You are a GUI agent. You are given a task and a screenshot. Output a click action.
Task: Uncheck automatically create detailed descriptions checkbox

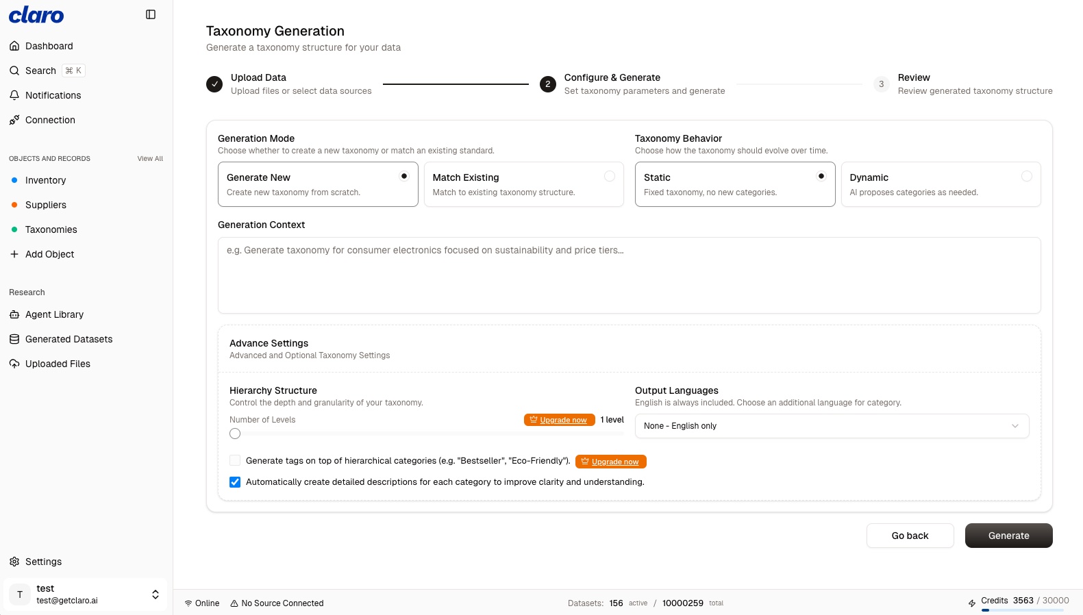point(235,482)
